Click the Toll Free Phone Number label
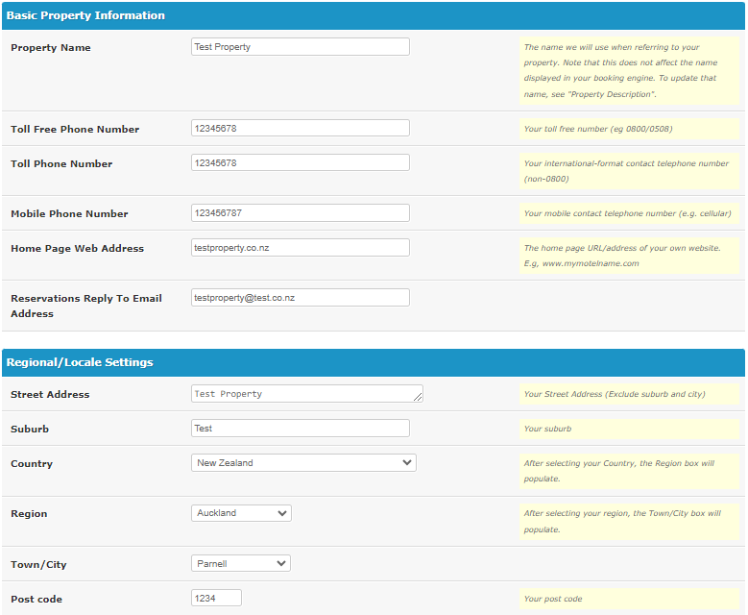Viewport: 748px width, 615px height. tap(75, 130)
